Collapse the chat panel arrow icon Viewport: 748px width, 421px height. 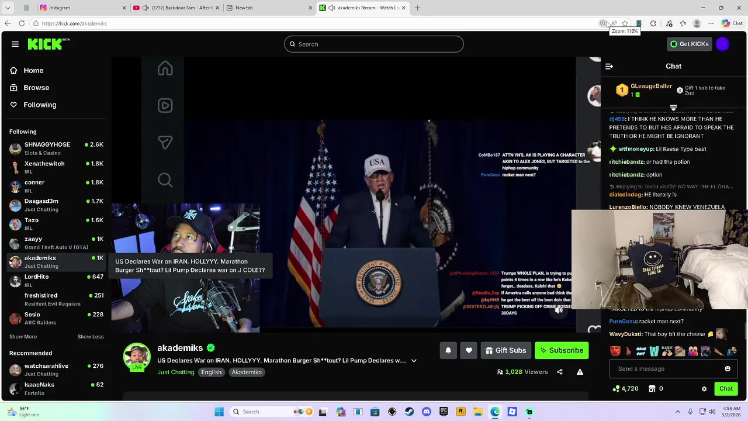click(609, 66)
